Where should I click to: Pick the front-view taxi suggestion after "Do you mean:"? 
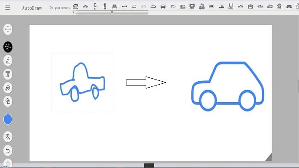76,6
